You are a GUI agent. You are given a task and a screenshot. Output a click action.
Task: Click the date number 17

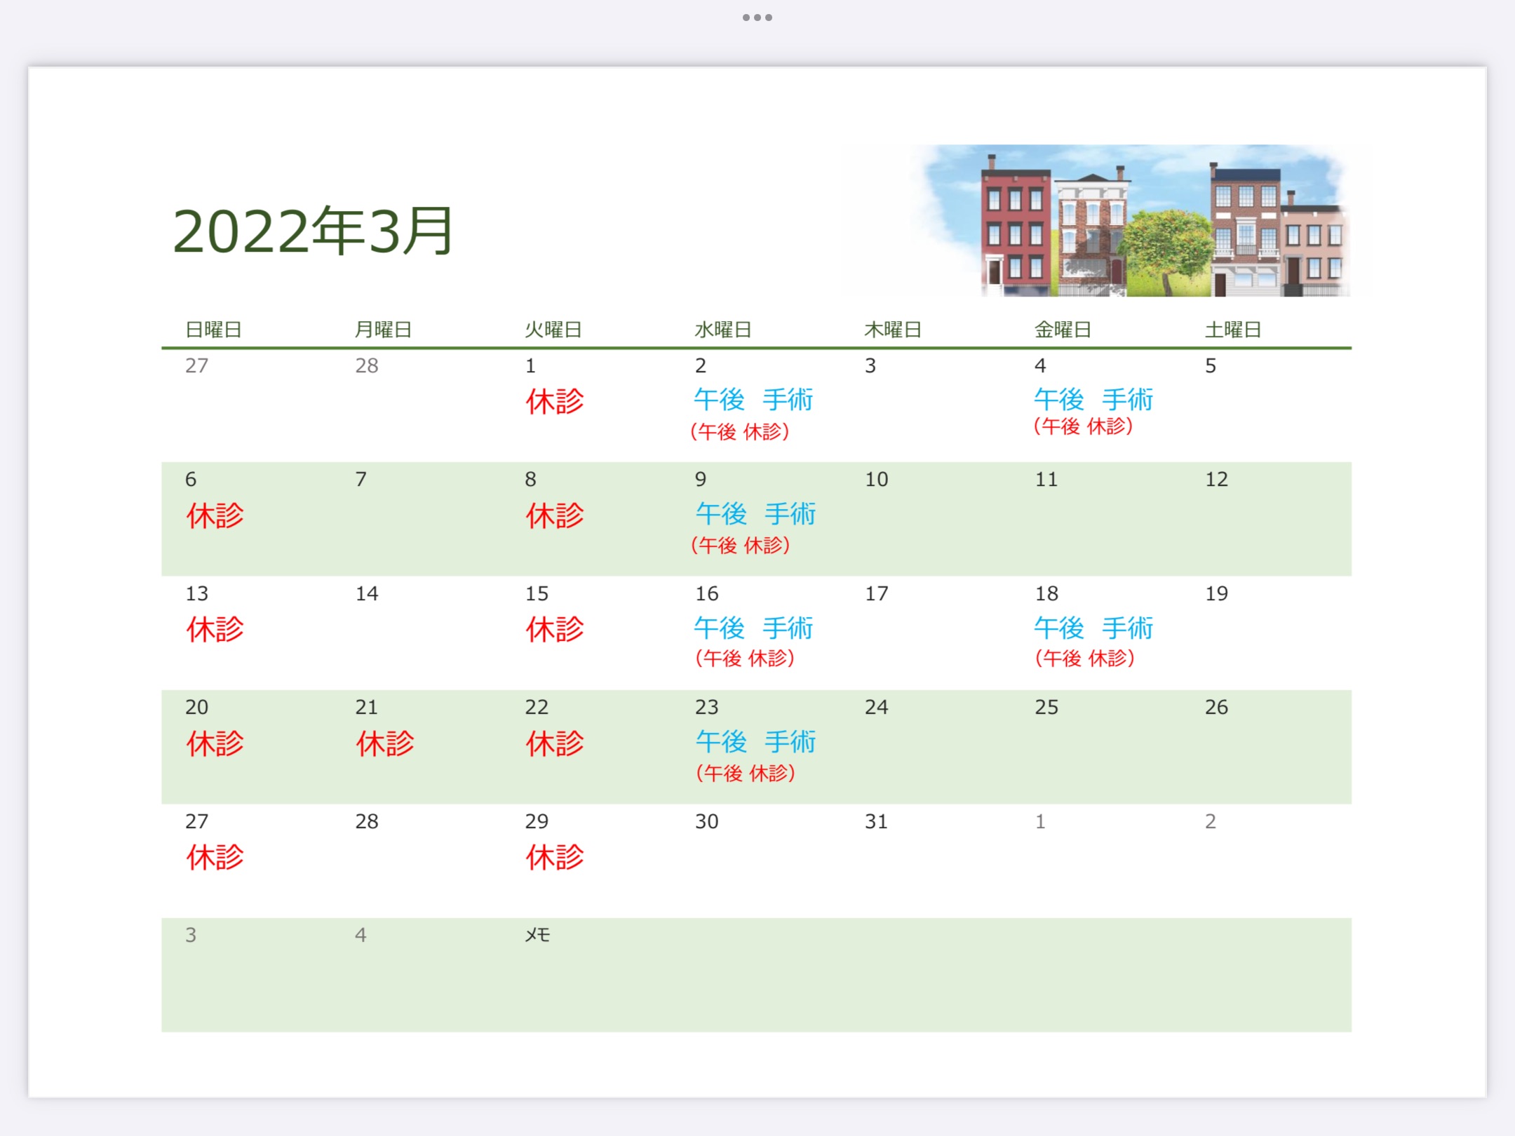[877, 593]
